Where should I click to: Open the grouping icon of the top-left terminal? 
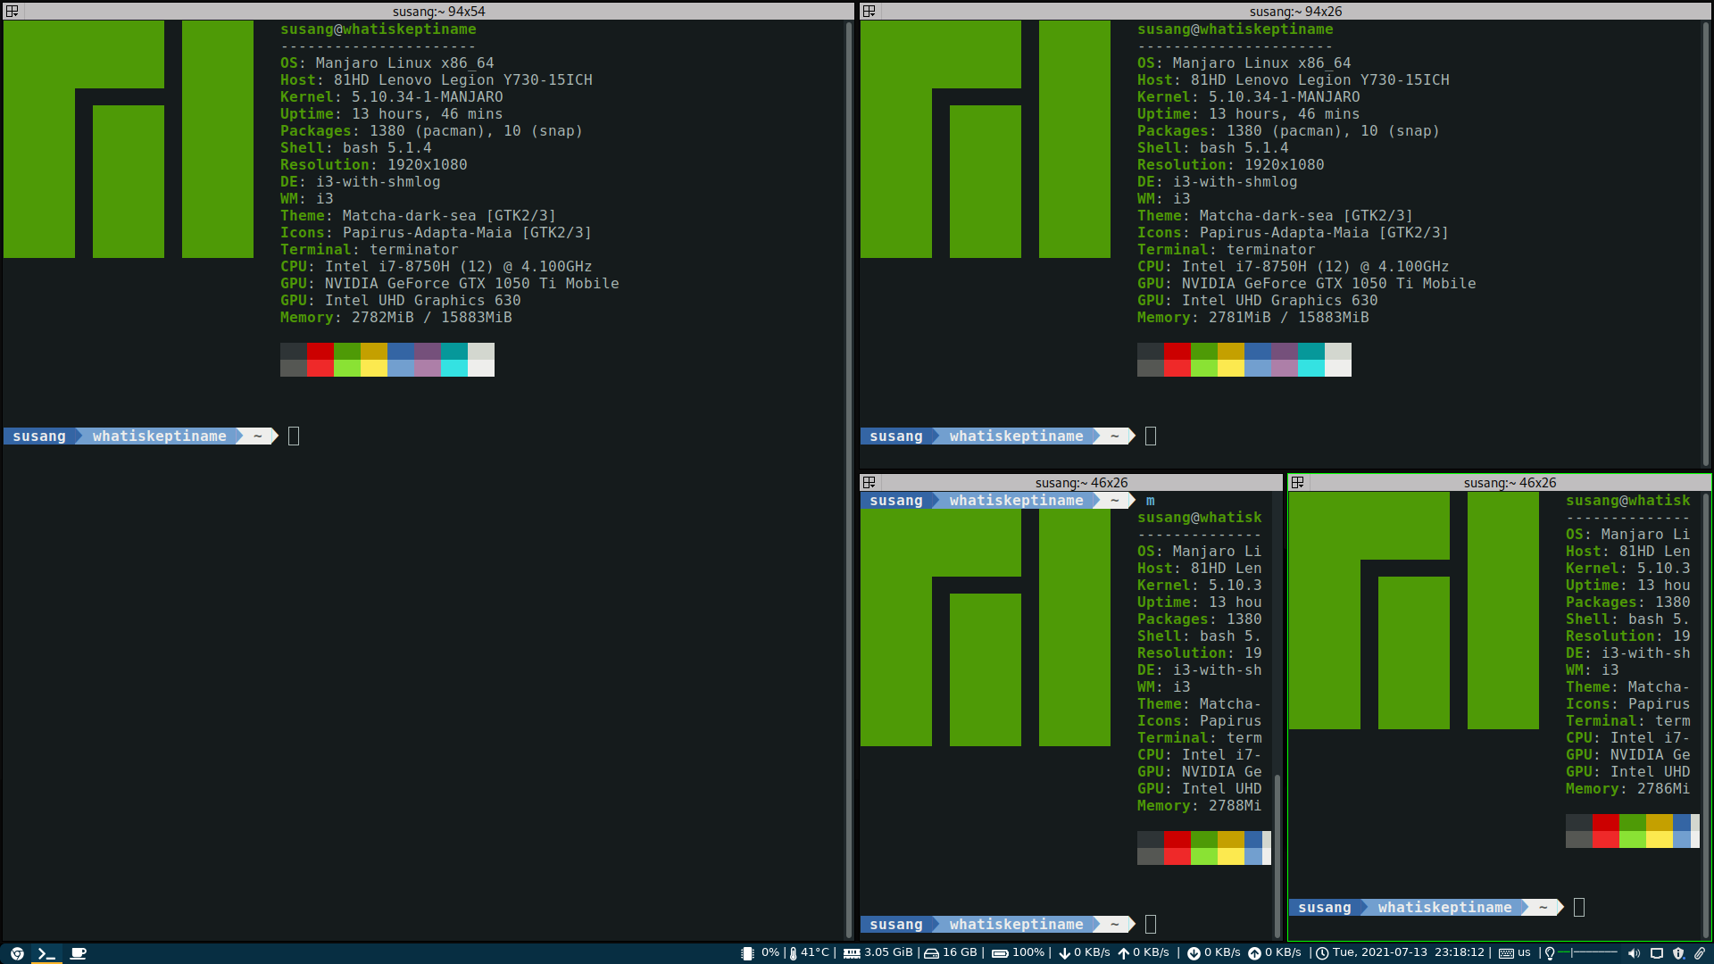12,12
